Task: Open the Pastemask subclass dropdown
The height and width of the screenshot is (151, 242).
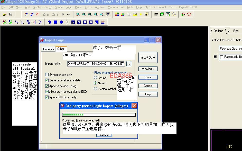Action: coord(230,57)
